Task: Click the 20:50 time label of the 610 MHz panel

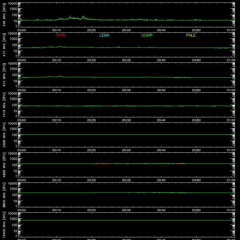Action: click(x=196, y=90)
